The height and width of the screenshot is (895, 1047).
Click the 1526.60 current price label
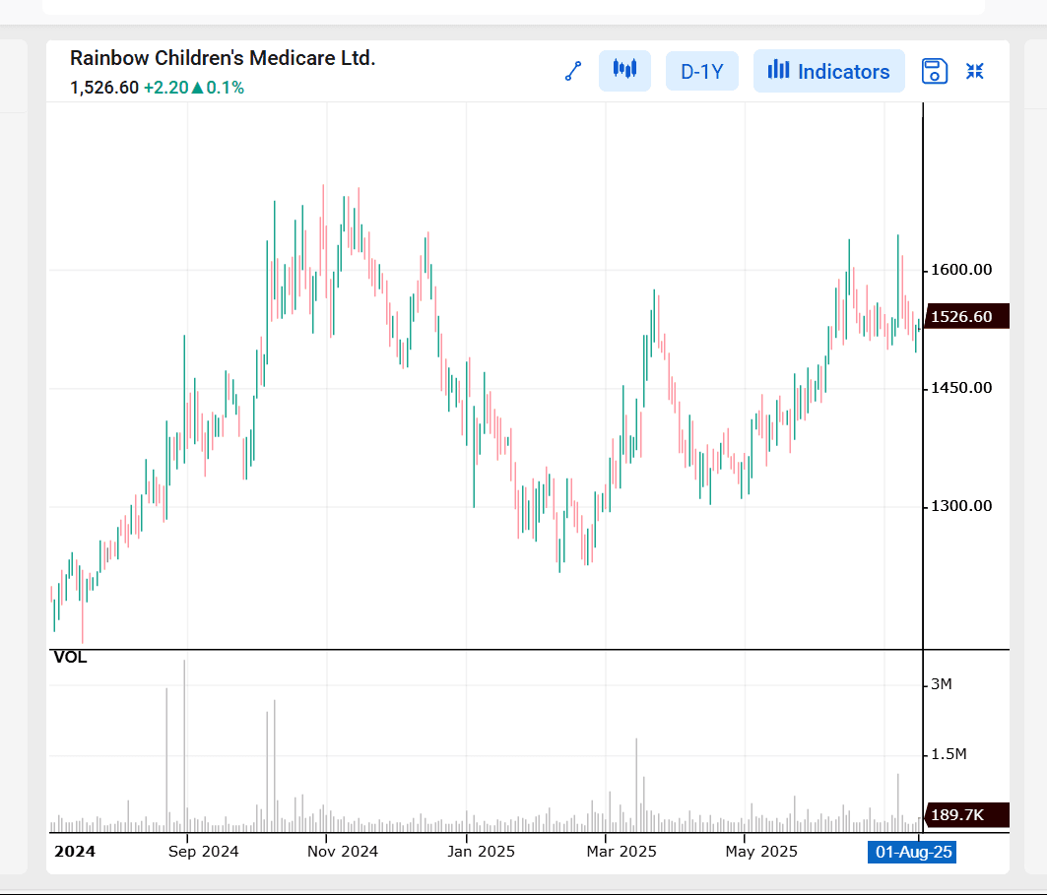[965, 316]
